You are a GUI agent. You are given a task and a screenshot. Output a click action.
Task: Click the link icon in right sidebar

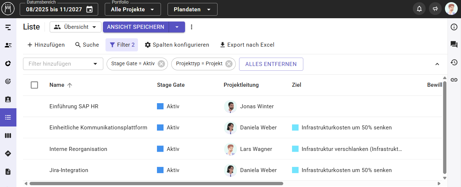pyautogui.click(x=454, y=80)
